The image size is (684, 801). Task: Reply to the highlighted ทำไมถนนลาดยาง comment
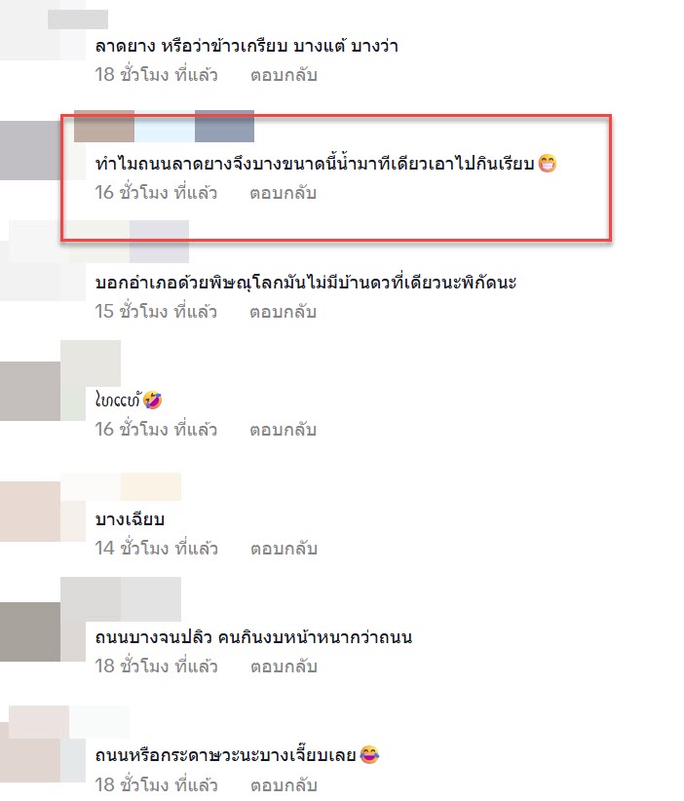[283, 193]
